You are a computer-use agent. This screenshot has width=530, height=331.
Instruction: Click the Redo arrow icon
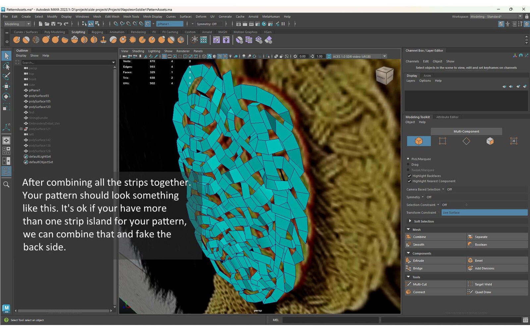66,24
